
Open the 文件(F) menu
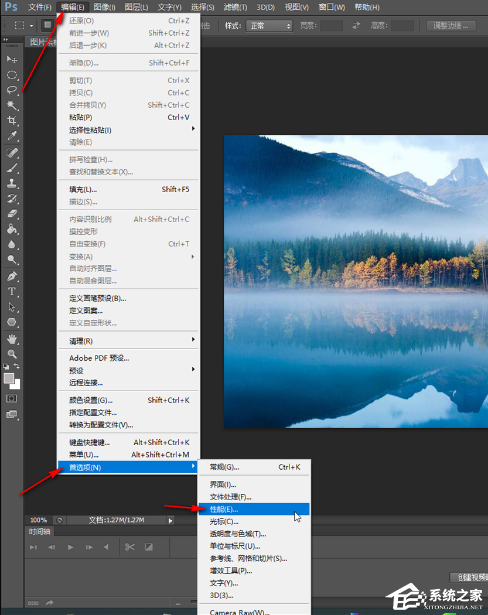tap(40, 7)
